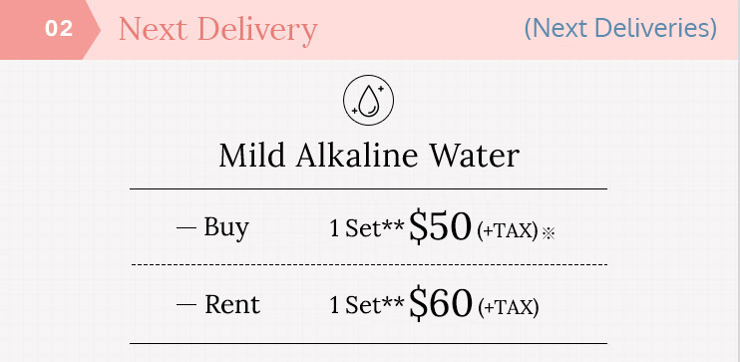Click the reference mark after Buy (+TAX)
The image size is (740, 362).
(x=548, y=233)
